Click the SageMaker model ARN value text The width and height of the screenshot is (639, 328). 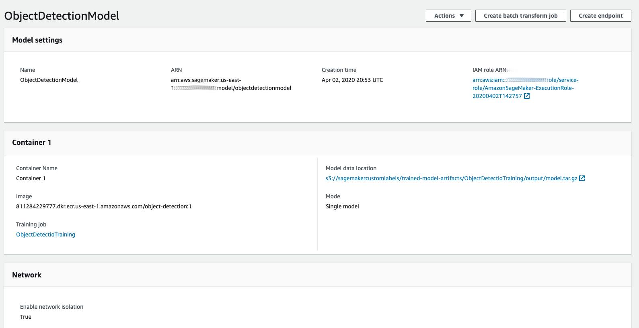[x=231, y=84]
